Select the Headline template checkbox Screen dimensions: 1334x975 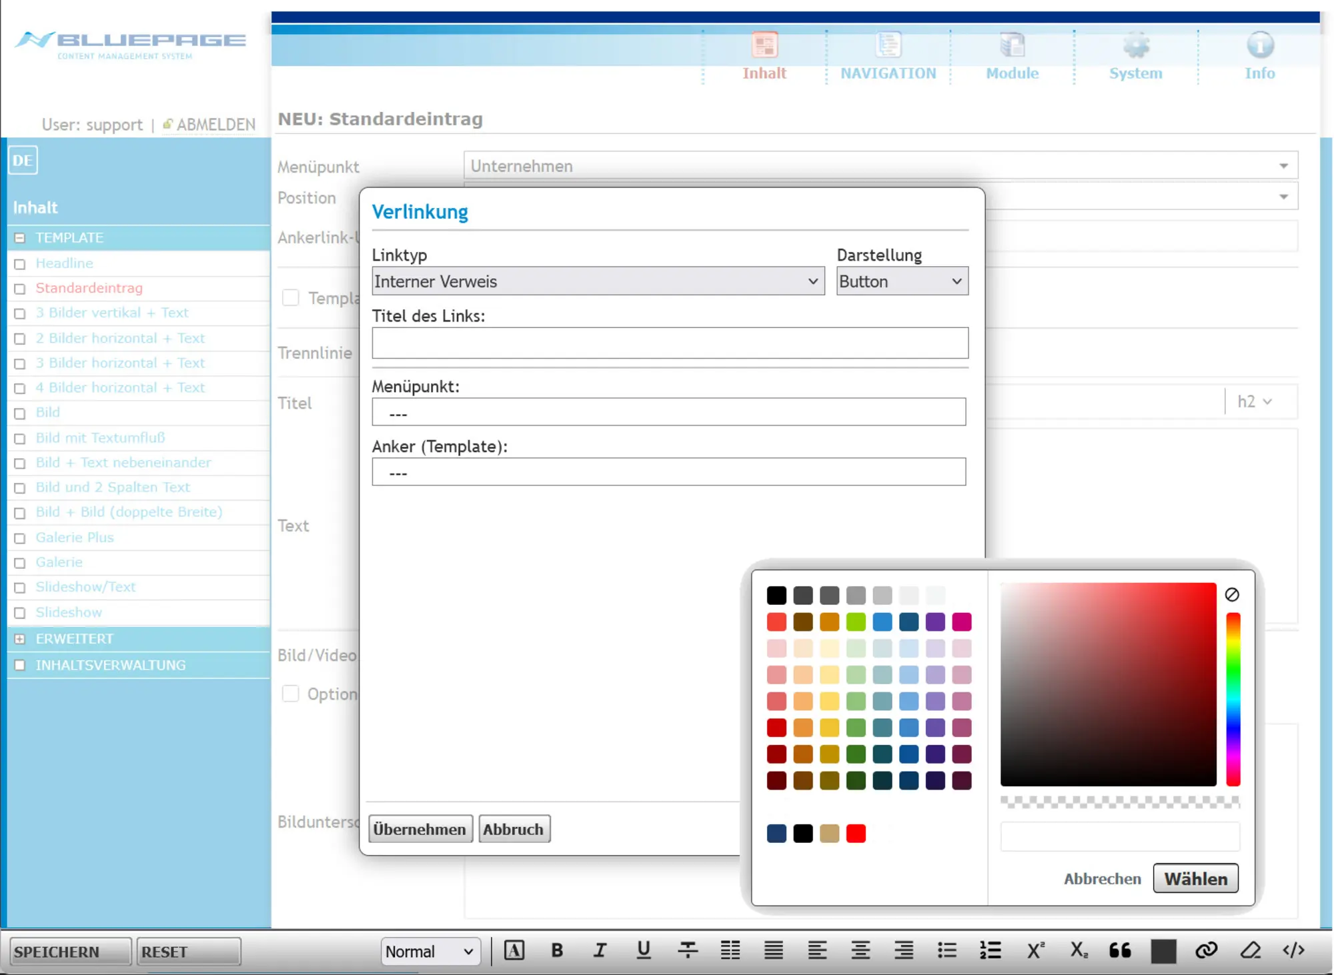(x=20, y=264)
